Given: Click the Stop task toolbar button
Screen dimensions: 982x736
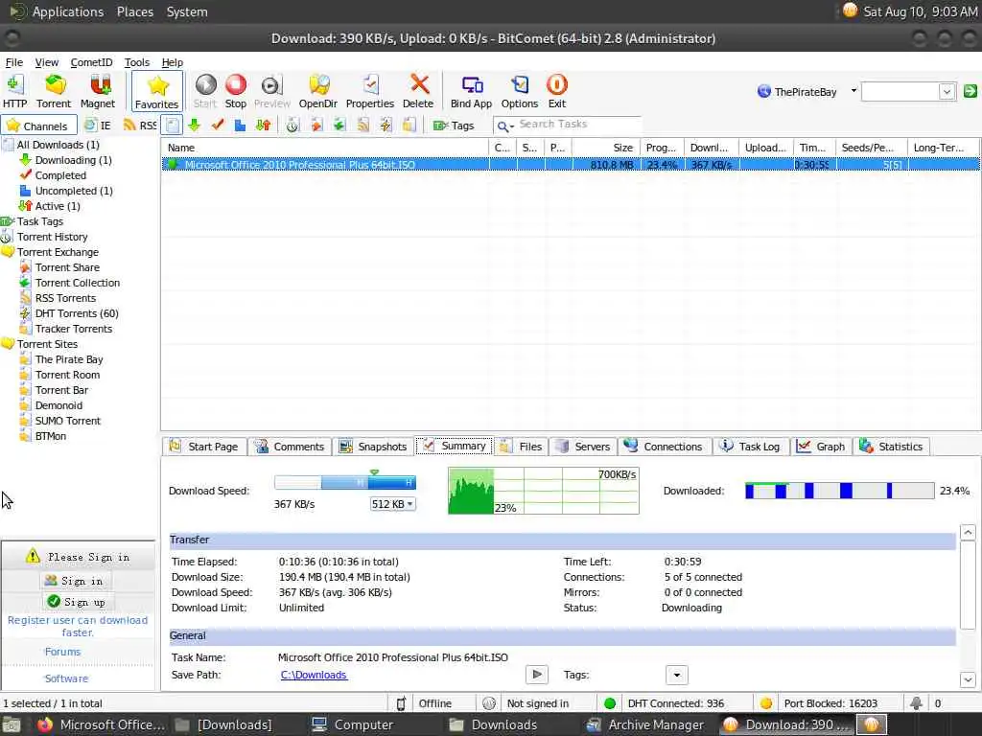Looking at the screenshot, I should [x=236, y=91].
